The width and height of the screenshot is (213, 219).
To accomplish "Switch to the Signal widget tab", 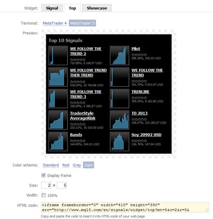I will [52, 8].
